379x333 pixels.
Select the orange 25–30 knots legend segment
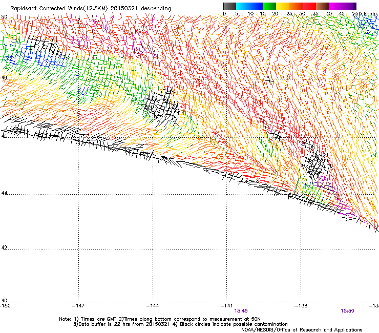pos(296,6)
